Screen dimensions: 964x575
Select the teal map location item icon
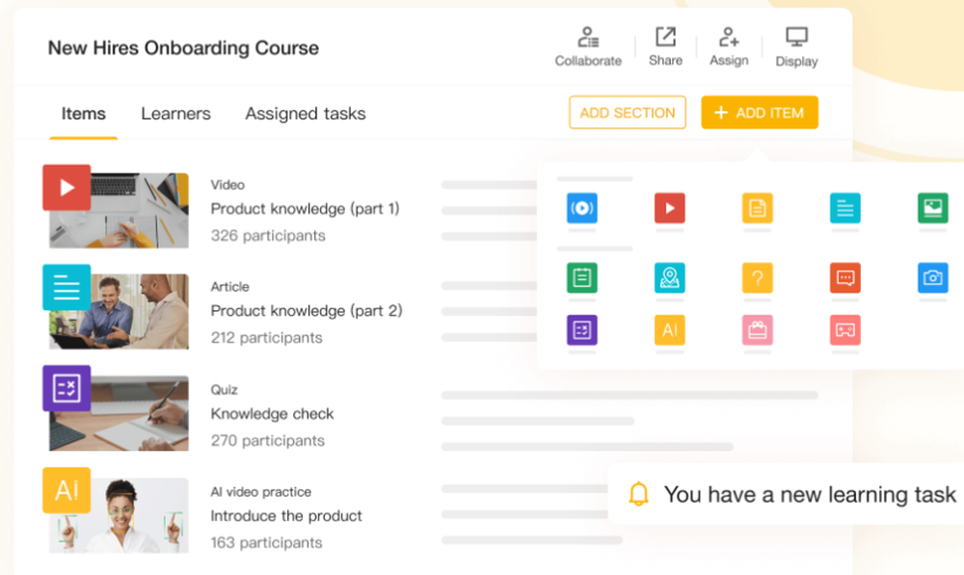[670, 277]
